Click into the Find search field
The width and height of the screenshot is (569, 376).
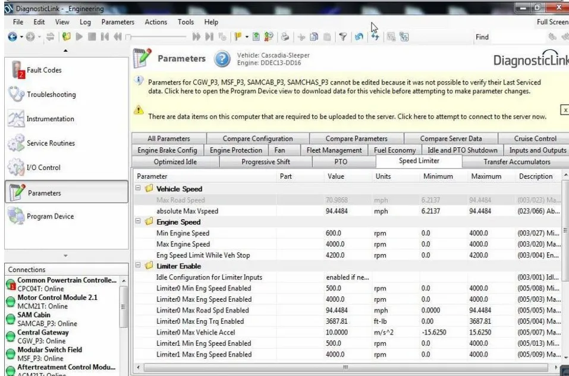pos(519,37)
